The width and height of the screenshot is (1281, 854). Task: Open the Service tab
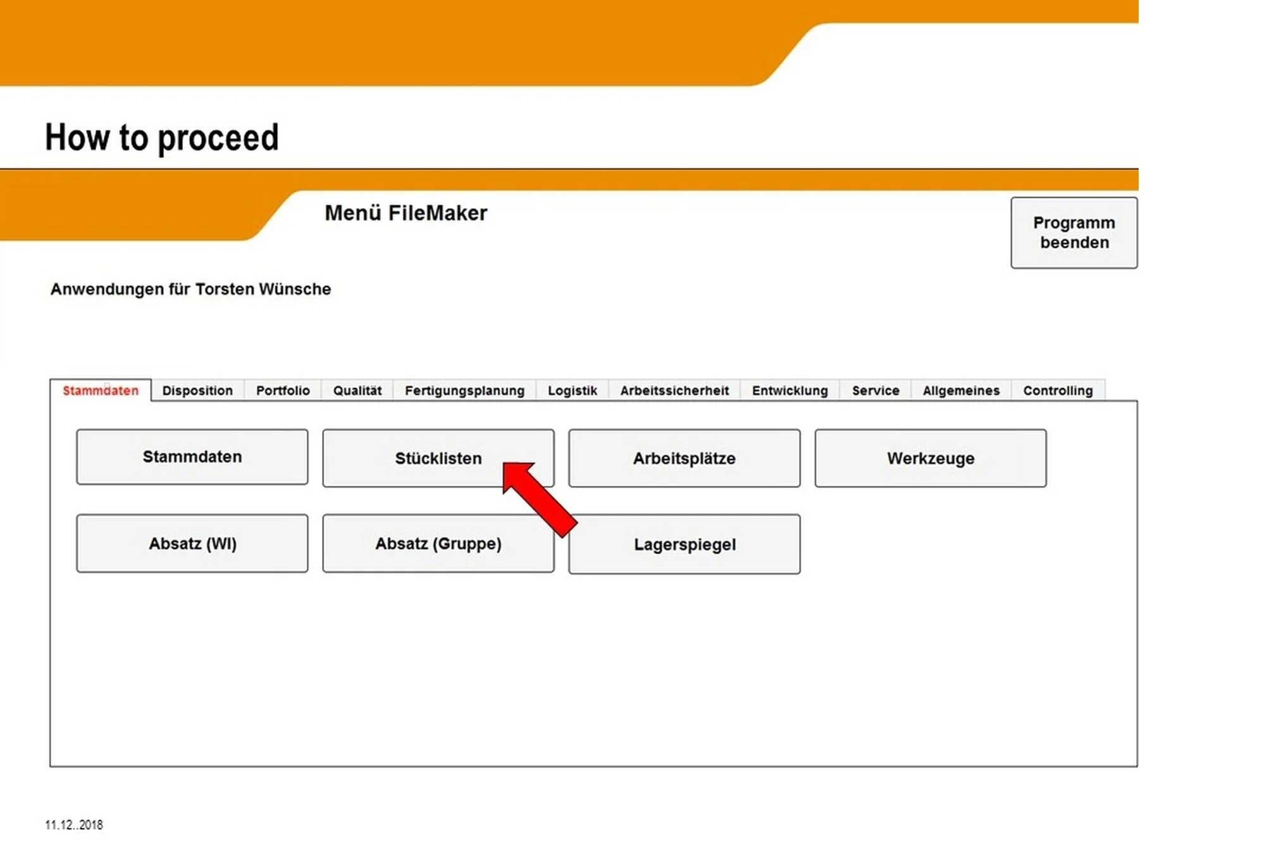click(x=875, y=390)
